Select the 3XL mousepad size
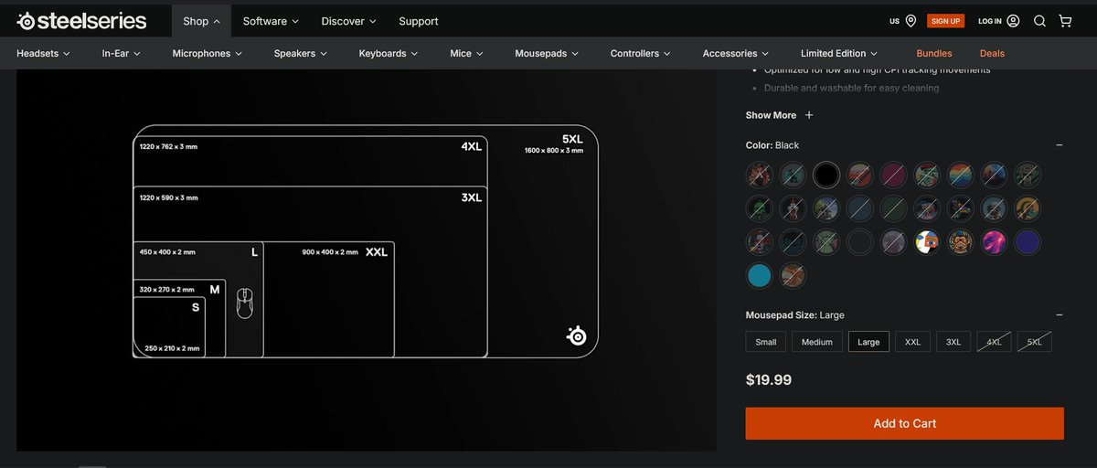The image size is (1097, 468). click(x=953, y=342)
